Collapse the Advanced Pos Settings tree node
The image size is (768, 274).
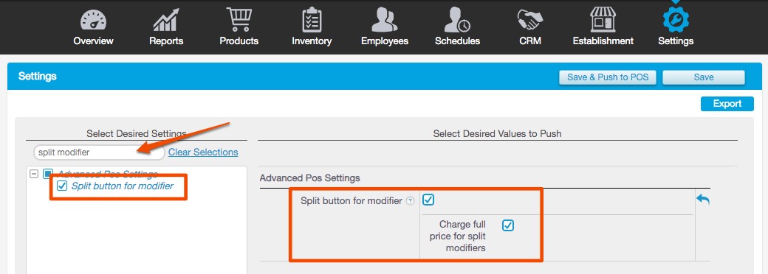pyautogui.click(x=34, y=174)
